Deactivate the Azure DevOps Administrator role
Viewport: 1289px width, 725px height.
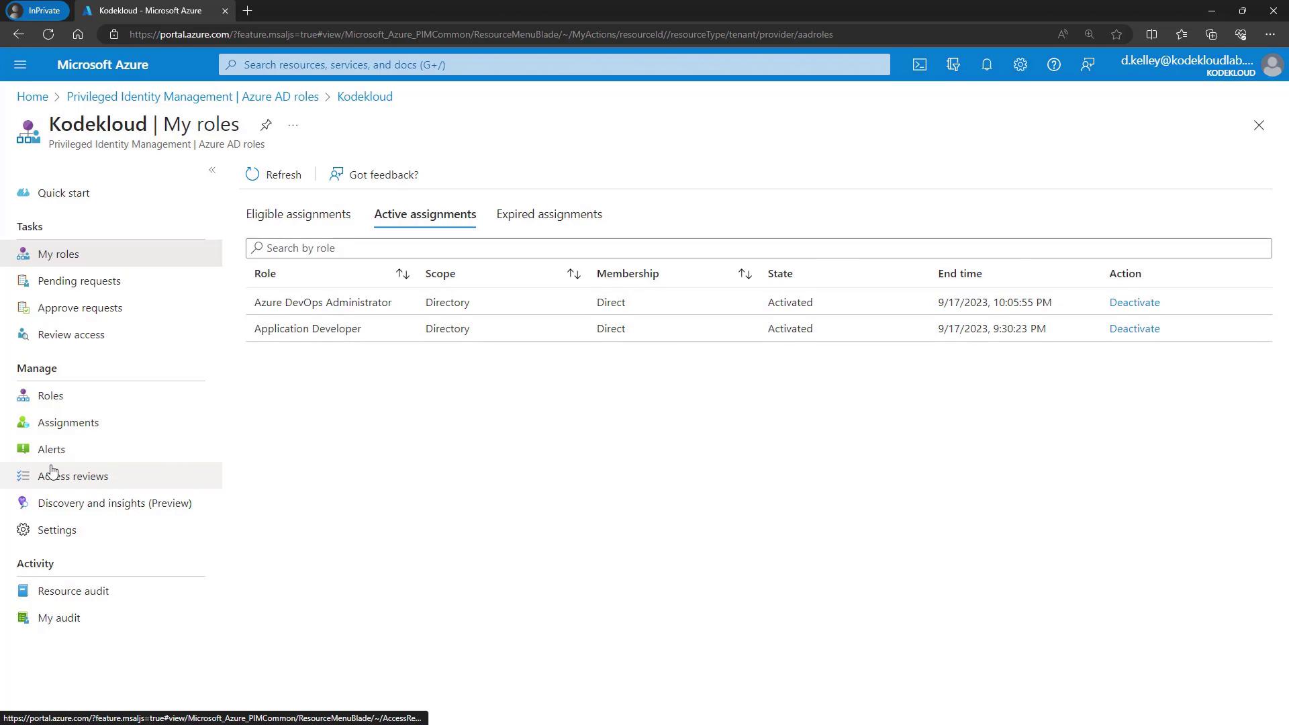coord(1134,302)
